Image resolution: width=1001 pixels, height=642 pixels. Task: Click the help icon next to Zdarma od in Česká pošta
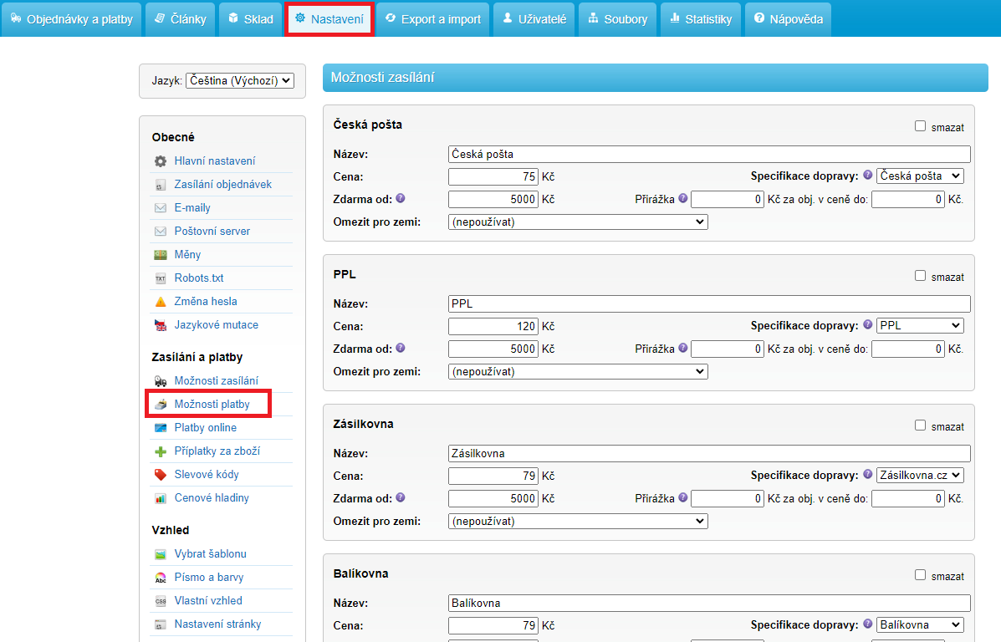401,199
